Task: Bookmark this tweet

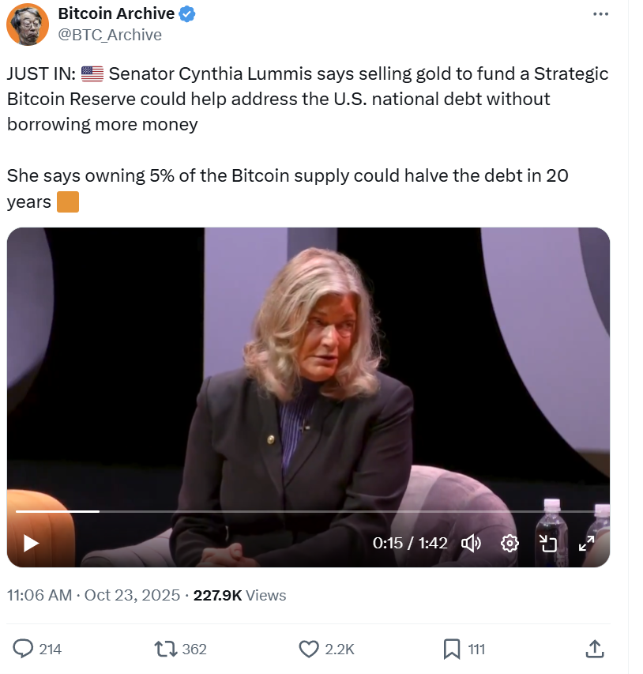Action: [x=452, y=649]
